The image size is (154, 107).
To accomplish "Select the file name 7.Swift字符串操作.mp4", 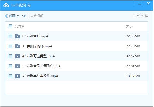I will pos(40,76).
